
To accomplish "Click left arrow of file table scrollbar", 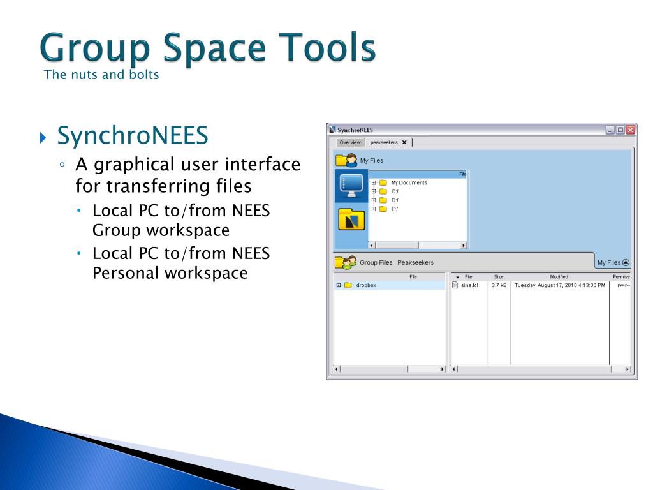I will [x=455, y=369].
